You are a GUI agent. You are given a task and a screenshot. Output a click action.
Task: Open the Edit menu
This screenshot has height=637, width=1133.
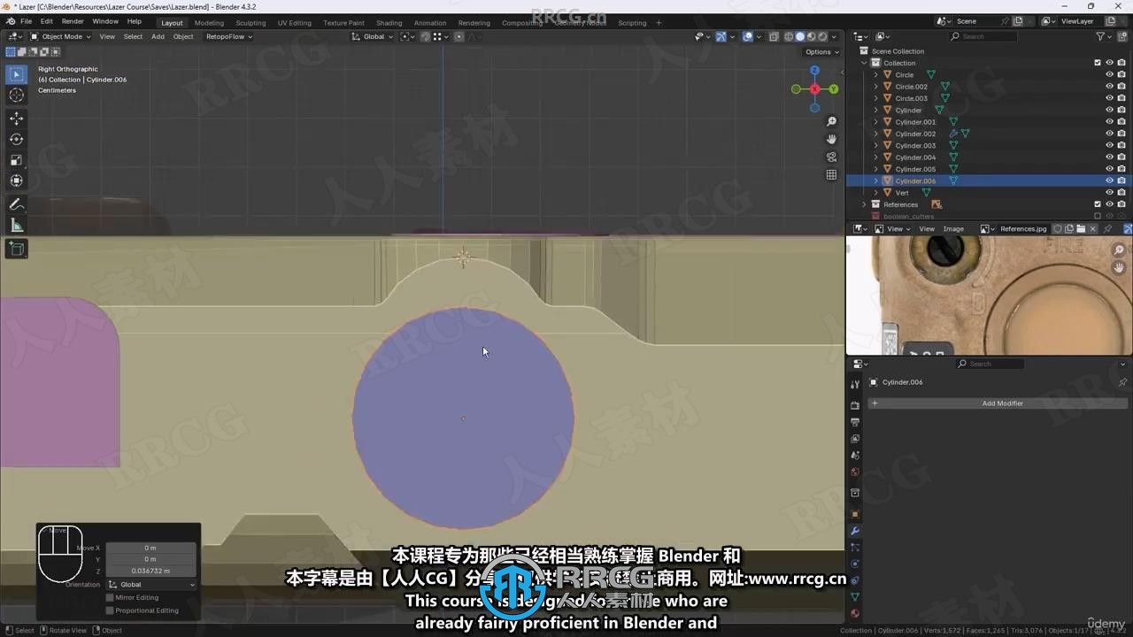[46, 21]
